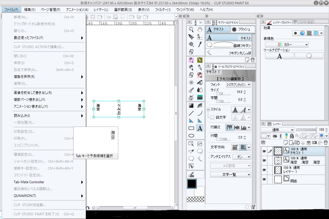
Task: Hide the 用紙 paper layer
Action: [264, 179]
